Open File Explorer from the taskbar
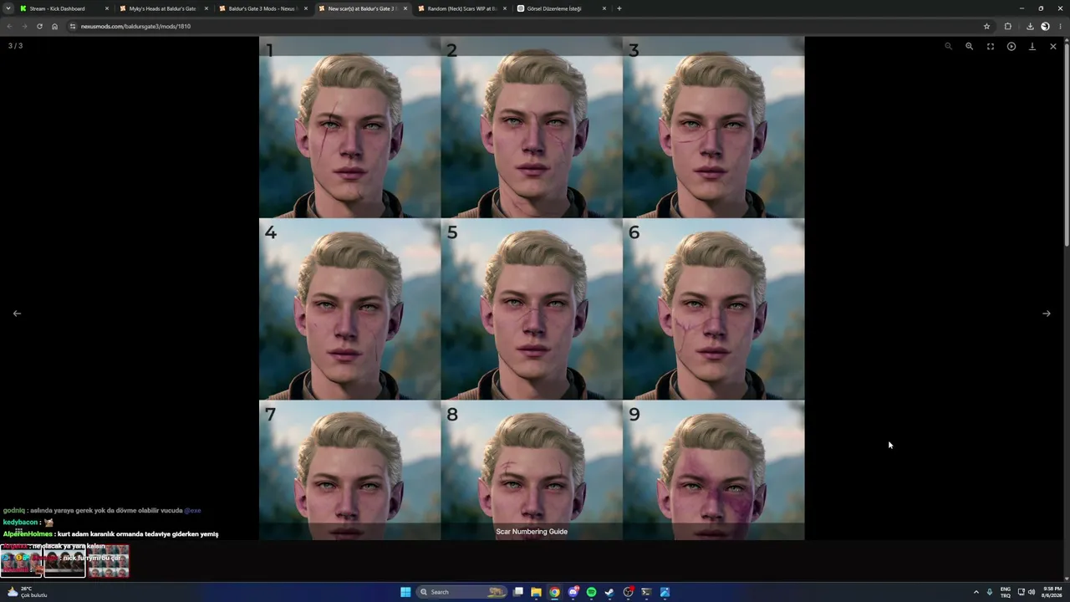Screen dimensions: 1070x602 (536, 592)
